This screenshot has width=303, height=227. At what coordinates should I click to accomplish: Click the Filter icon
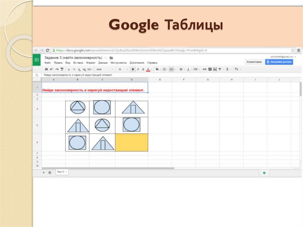click(x=220, y=69)
